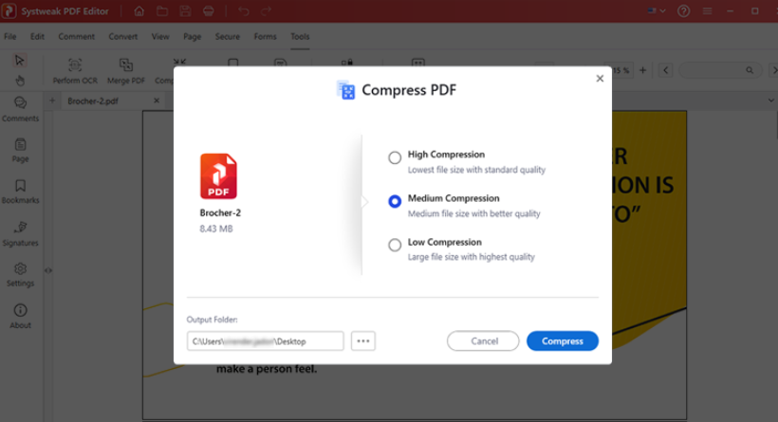
Task: Click the Home icon in title bar
Action: pos(139,11)
